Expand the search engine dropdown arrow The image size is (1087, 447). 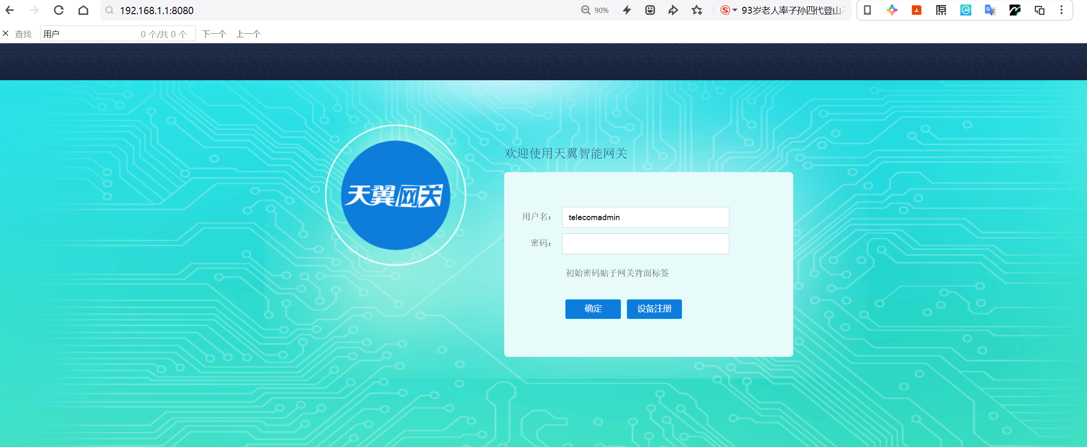[x=735, y=10]
